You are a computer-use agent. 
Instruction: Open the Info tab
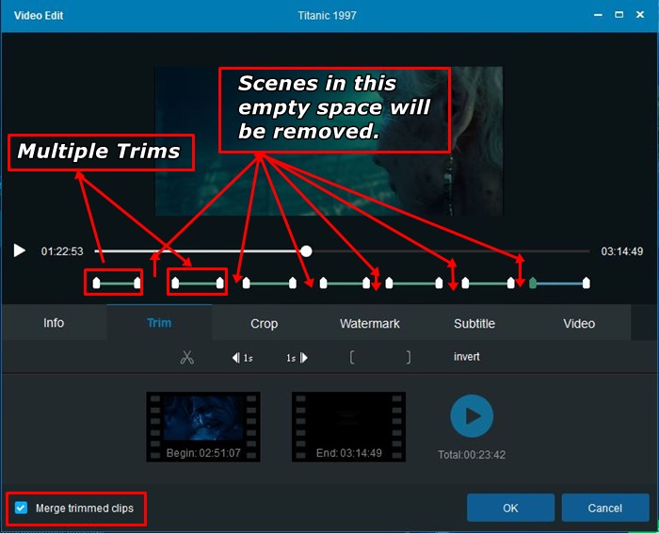54,323
